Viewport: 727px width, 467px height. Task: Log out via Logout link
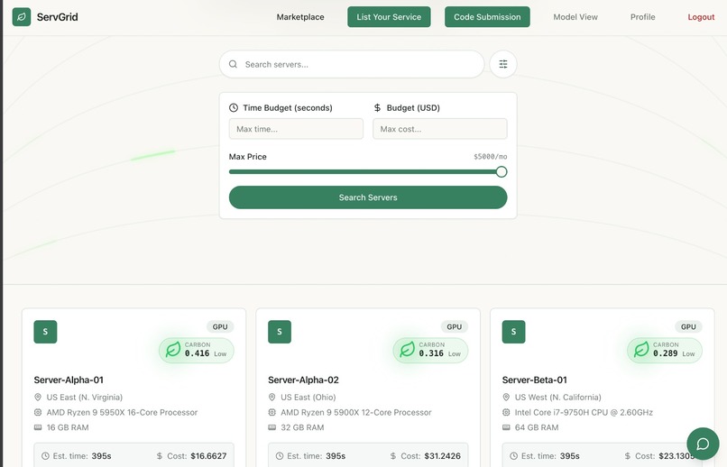pyautogui.click(x=701, y=17)
